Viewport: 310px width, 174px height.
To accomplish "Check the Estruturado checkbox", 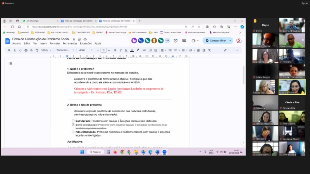I will coord(73,121).
